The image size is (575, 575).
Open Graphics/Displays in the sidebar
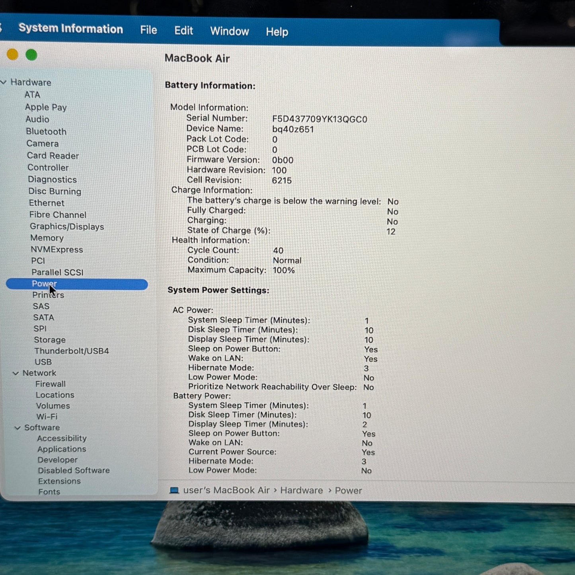[67, 226]
